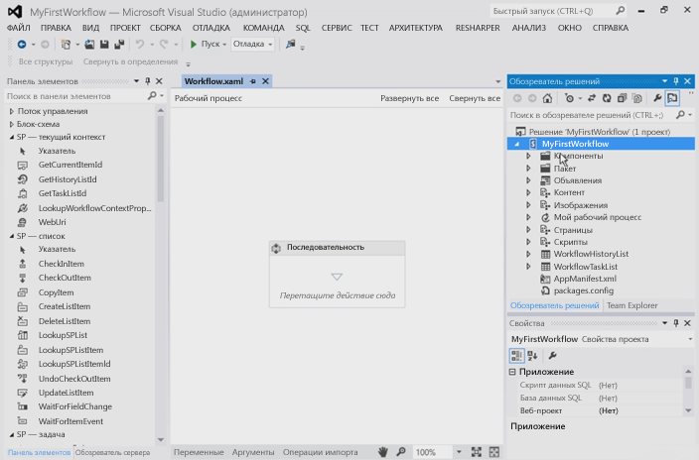The width and height of the screenshot is (699, 460).
Task: Open the RESHARPER menu
Action: pos(478,28)
